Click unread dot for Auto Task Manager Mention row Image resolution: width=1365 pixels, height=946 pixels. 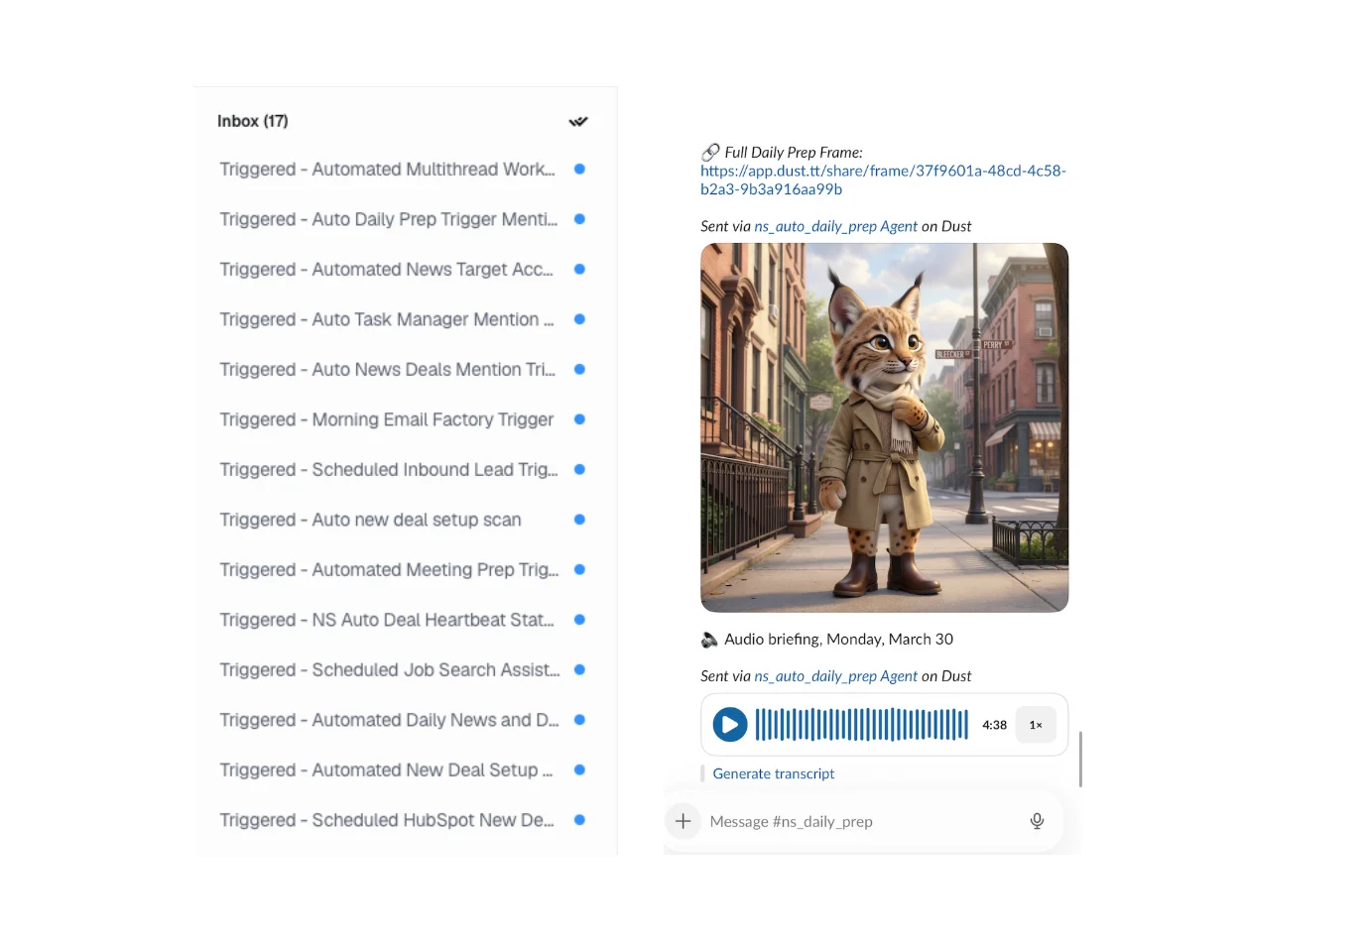(579, 319)
